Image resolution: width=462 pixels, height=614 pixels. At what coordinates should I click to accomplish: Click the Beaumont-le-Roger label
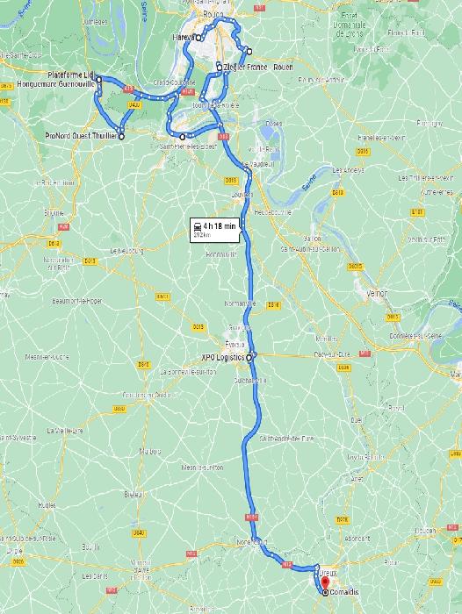77,301
